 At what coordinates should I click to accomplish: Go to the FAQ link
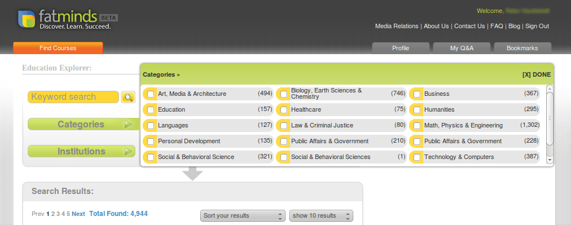click(497, 26)
